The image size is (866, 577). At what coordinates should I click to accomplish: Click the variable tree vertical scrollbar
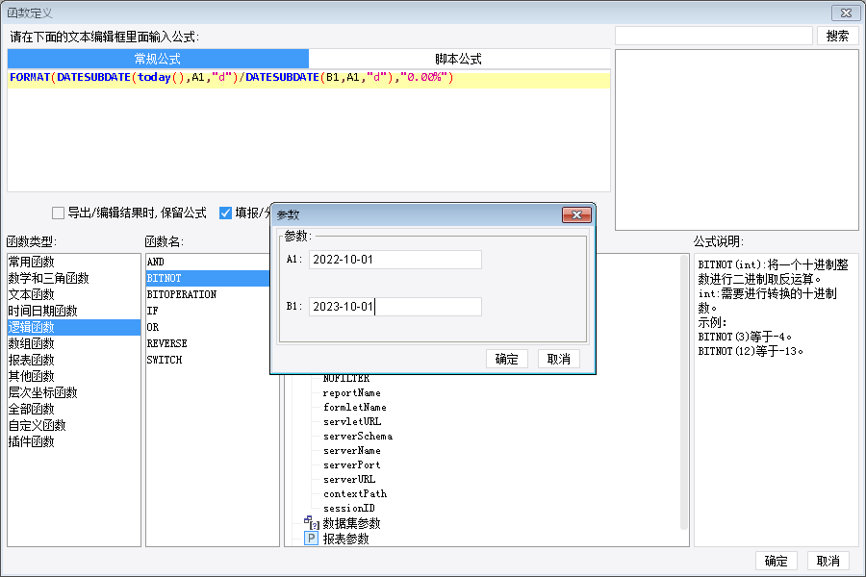684,392
